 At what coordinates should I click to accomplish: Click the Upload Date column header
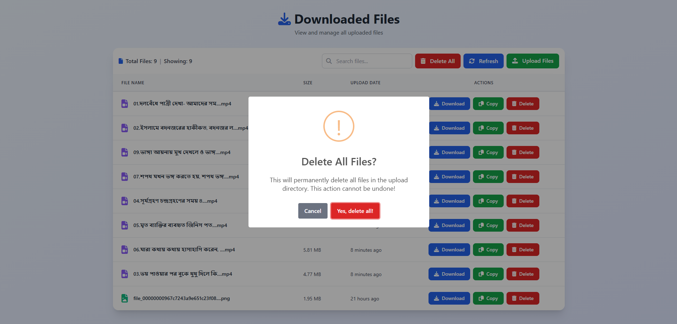click(x=365, y=83)
